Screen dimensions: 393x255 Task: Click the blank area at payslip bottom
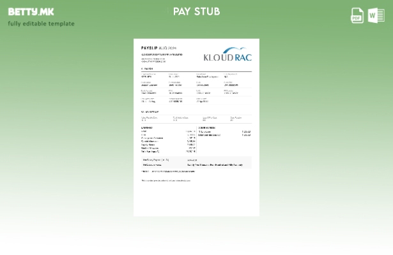pyautogui.click(x=196, y=201)
